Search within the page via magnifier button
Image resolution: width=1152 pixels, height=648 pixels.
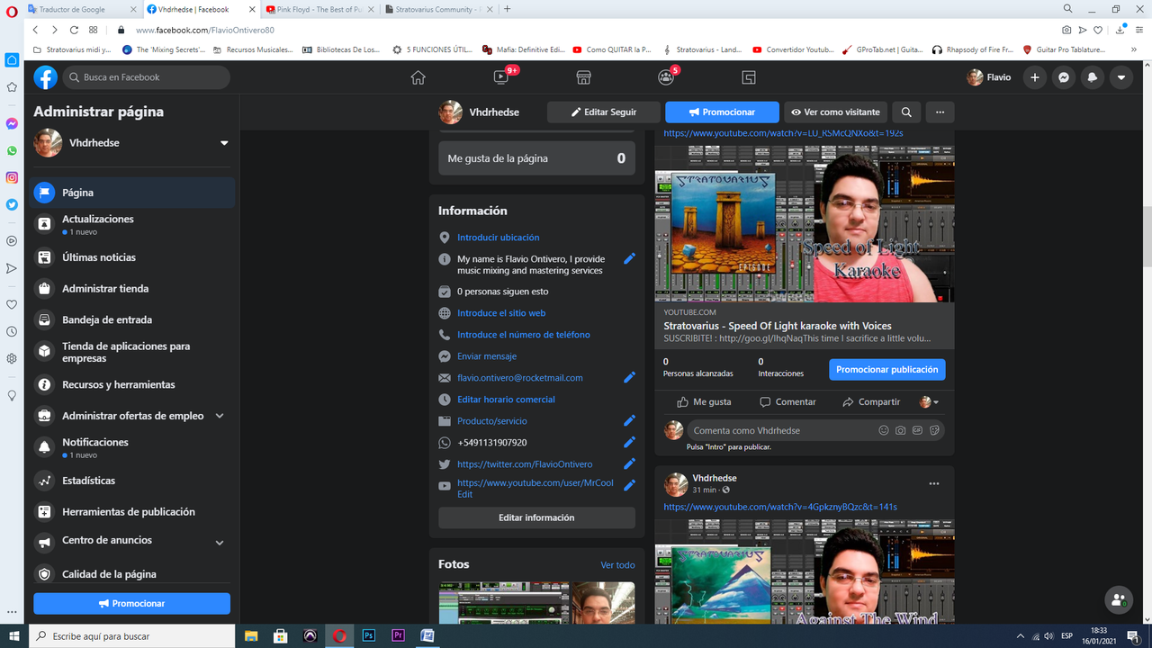pyautogui.click(x=906, y=112)
